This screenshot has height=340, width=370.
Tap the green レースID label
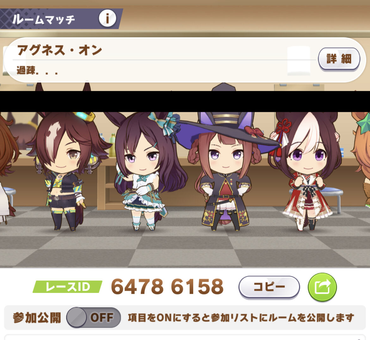(x=67, y=287)
